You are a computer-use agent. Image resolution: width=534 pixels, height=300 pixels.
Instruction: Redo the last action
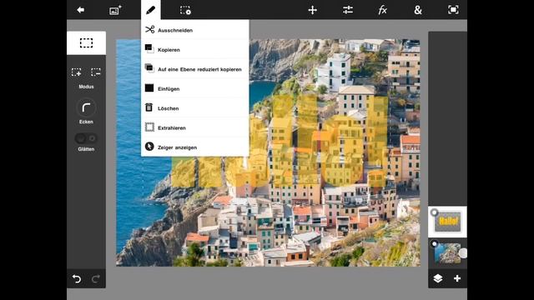(x=96, y=279)
